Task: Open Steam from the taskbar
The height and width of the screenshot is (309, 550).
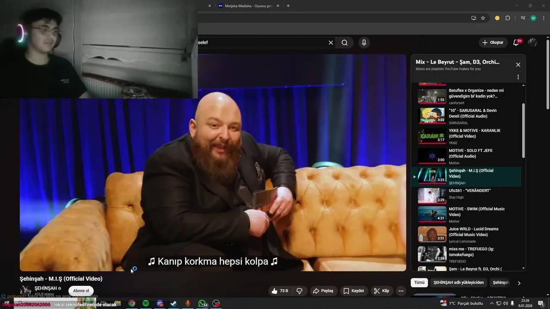Action: tap(174, 303)
